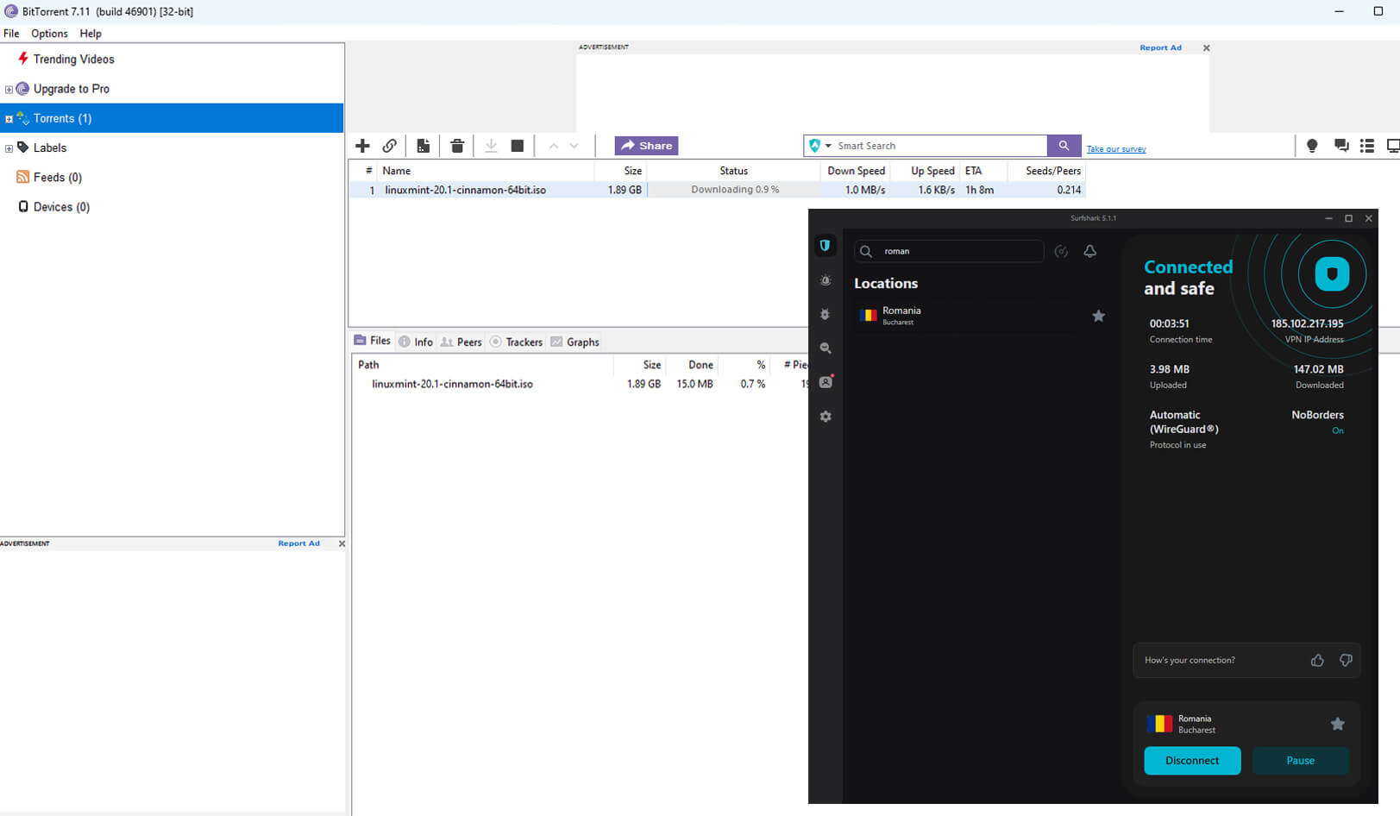Click the Downloading 0.9 % progress bar

coord(734,190)
